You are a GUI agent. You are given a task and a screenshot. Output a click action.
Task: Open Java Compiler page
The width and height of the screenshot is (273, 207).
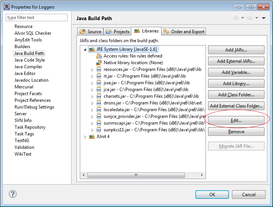click(28, 67)
